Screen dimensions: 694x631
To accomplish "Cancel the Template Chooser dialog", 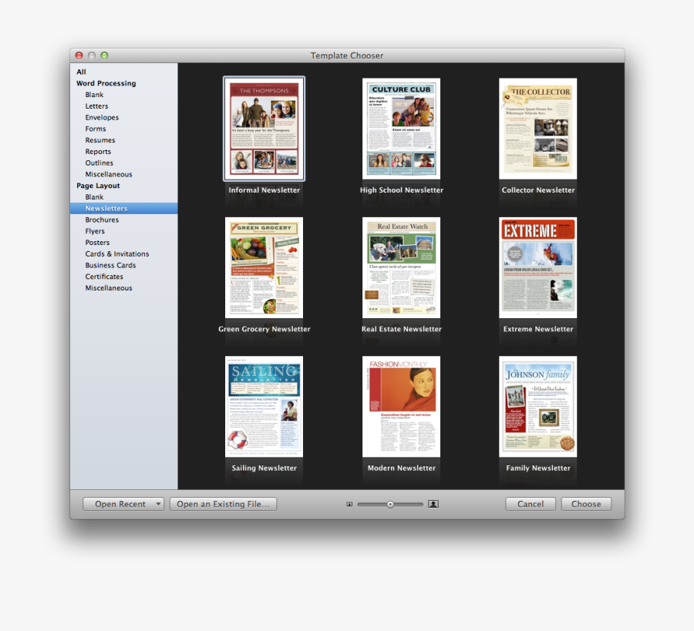I will click(x=531, y=504).
